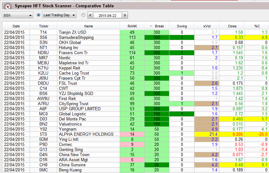
Task: Select ticker S56 in the table
Action: click(x=44, y=37)
